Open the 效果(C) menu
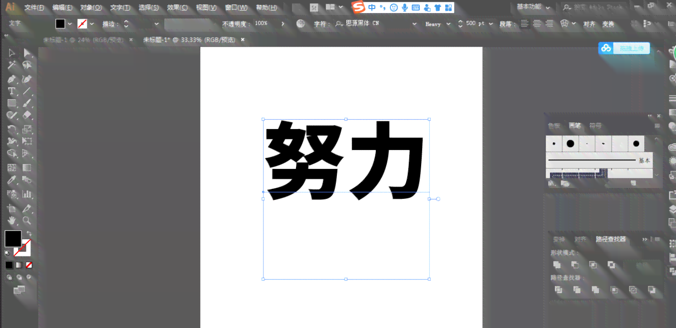 pyautogui.click(x=177, y=8)
